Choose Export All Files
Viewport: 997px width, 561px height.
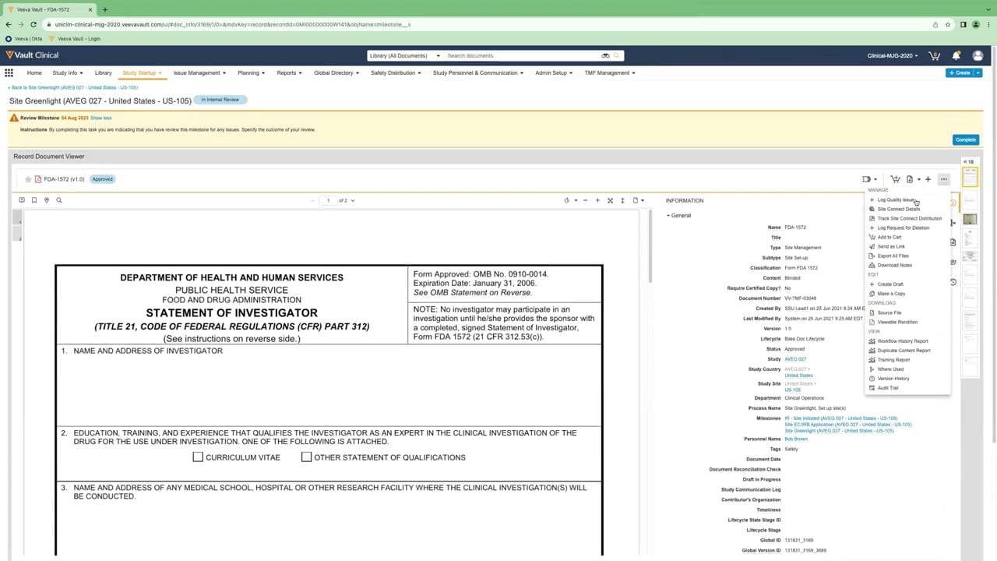[x=893, y=256]
